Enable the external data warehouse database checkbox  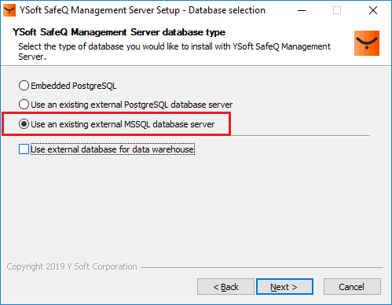[24, 149]
